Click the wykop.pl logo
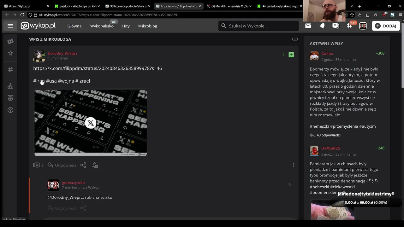 coord(38,26)
